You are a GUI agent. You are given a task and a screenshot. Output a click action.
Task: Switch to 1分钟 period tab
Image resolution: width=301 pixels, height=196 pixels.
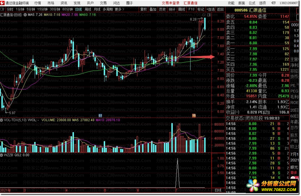pyautogui.click(x=20, y=9)
